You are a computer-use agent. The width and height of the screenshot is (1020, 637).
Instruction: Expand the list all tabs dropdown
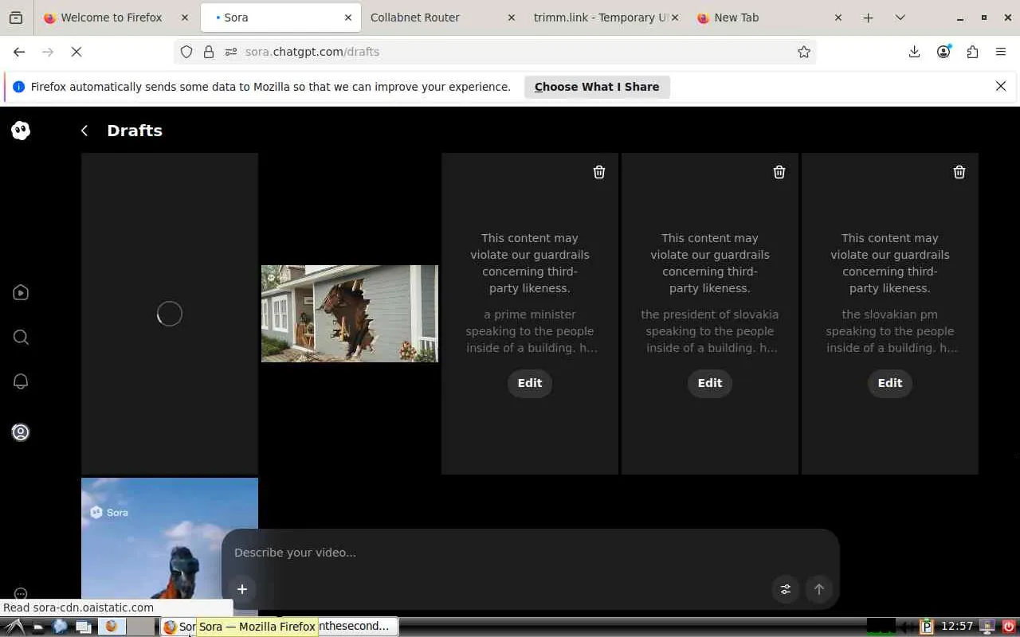pos(900,18)
